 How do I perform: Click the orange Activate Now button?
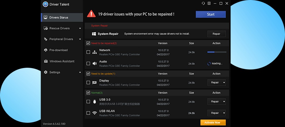pos(213,122)
